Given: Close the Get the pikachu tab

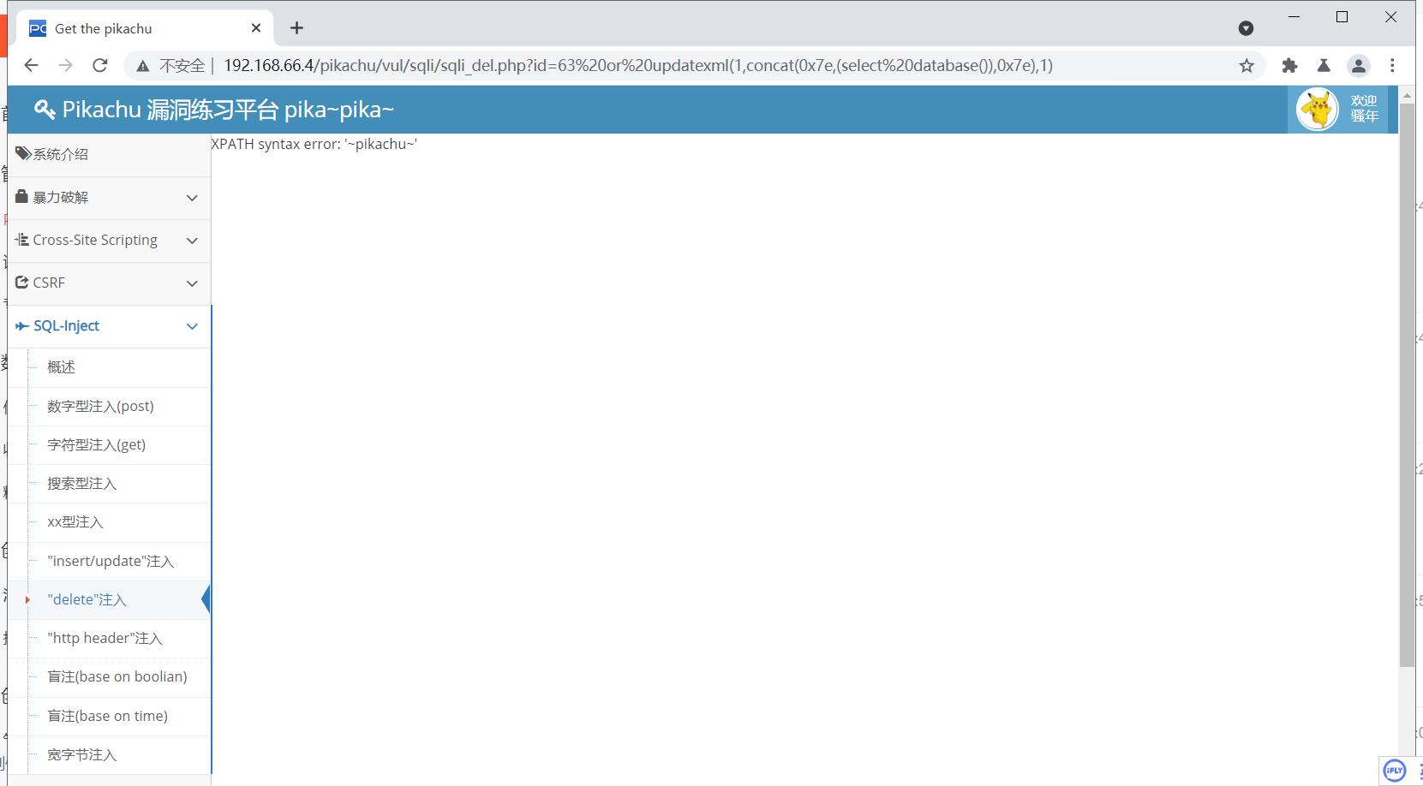Looking at the screenshot, I should pyautogui.click(x=256, y=28).
